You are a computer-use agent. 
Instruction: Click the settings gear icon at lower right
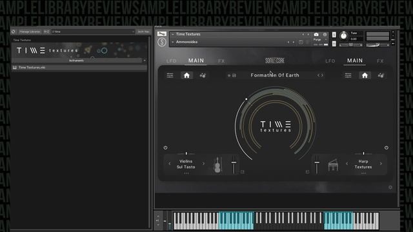(390, 188)
